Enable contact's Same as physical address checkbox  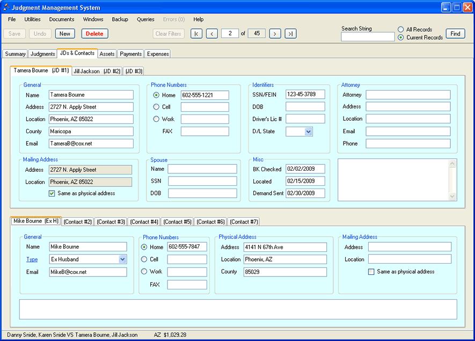point(371,272)
